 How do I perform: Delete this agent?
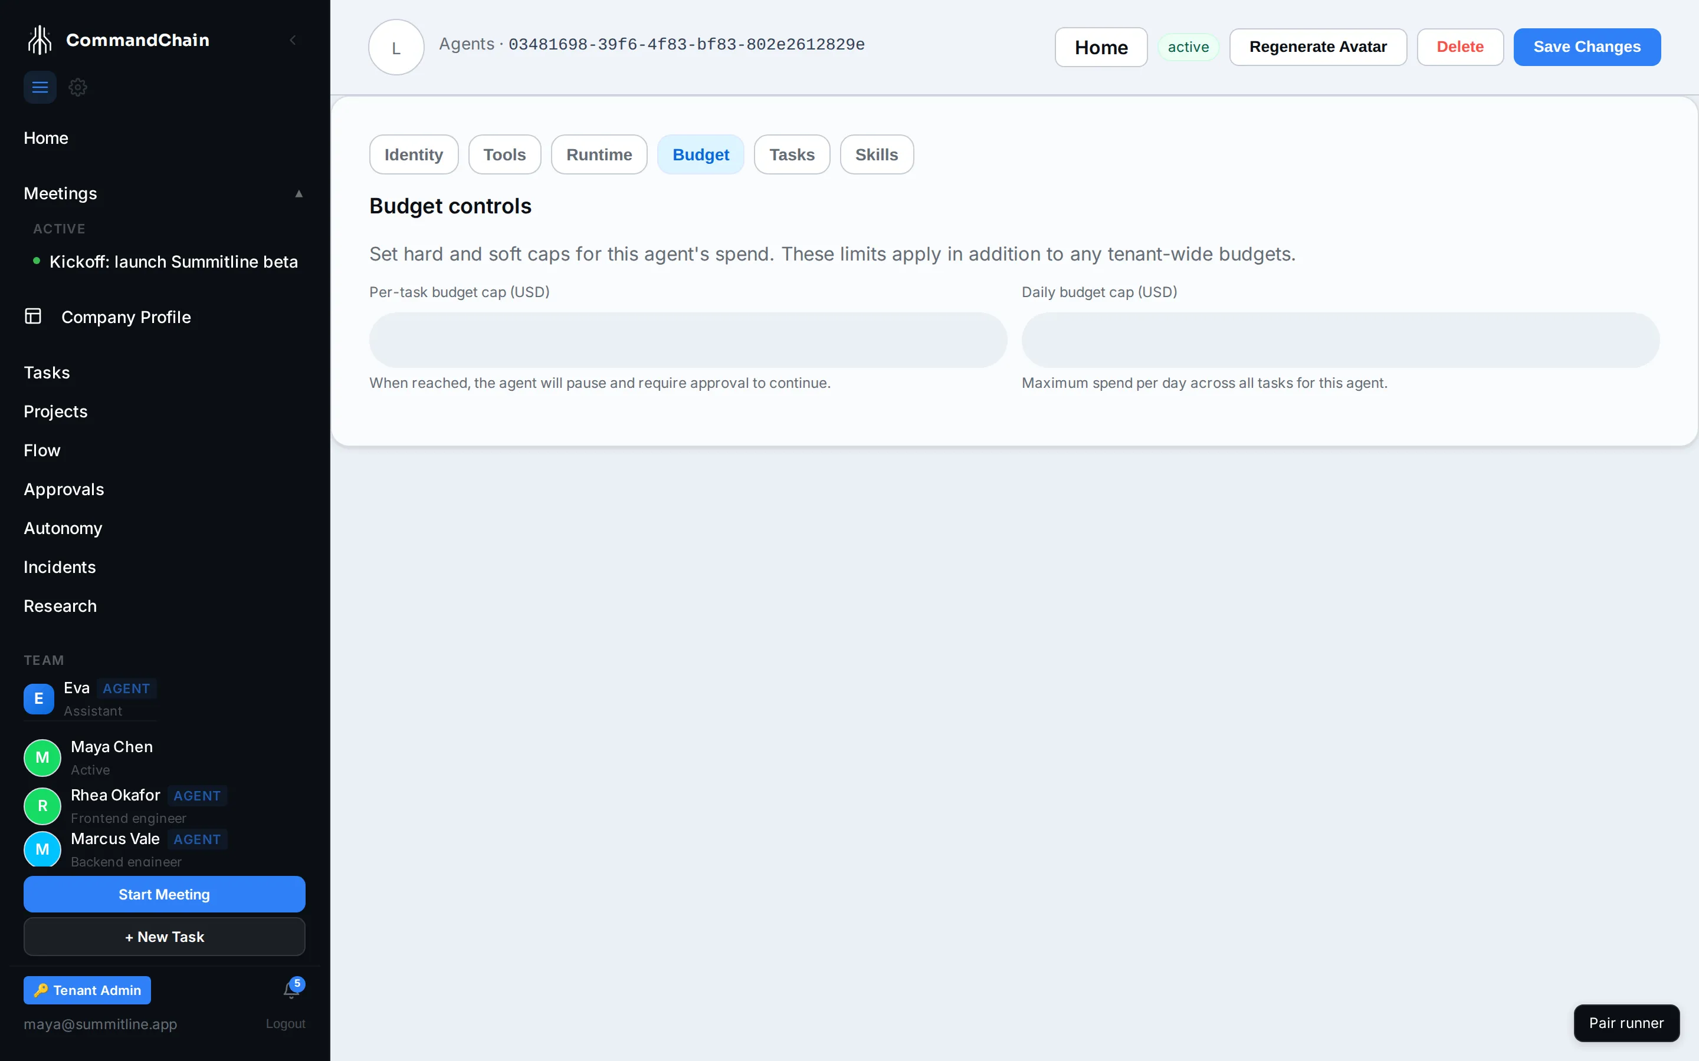pos(1459,47)
